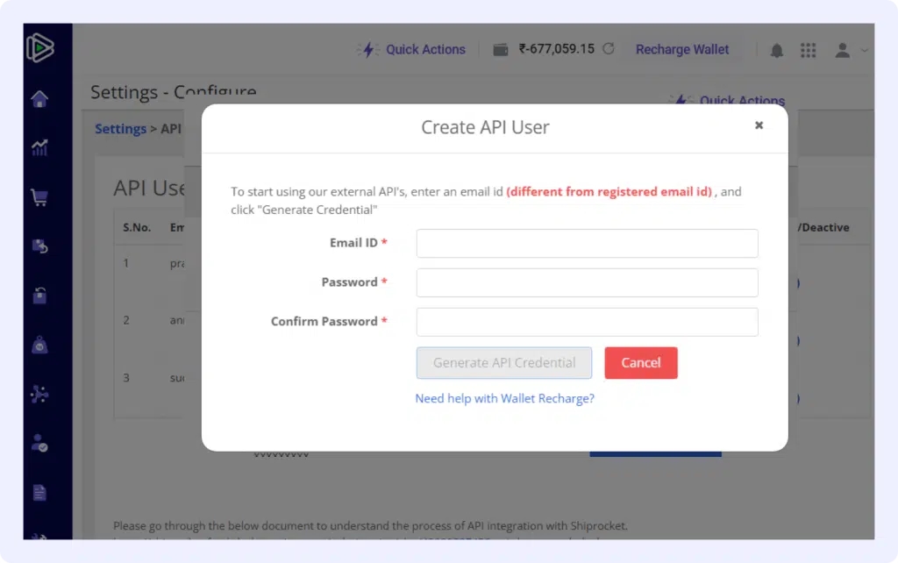Open the returns sidebar icon
Screen dimensions: 898x563
(x=39, y=246)
